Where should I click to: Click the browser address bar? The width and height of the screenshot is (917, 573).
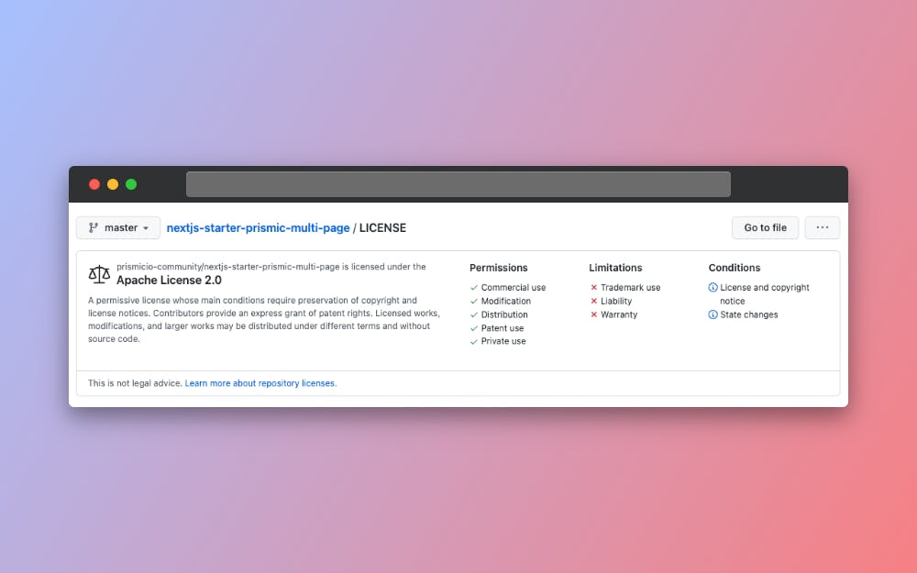(x=458, y=183)
